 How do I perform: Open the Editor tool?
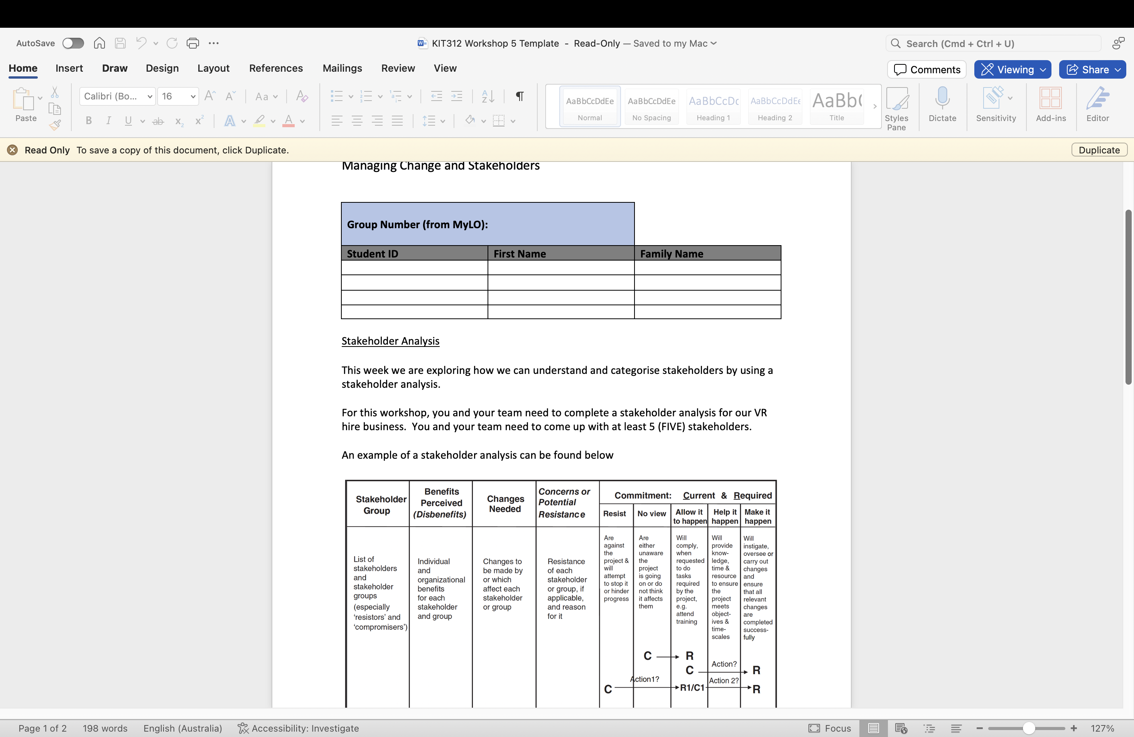(x=1097, y=104)
